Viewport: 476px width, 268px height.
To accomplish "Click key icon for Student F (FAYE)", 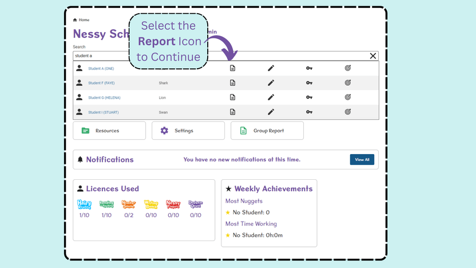I will 309,82.
